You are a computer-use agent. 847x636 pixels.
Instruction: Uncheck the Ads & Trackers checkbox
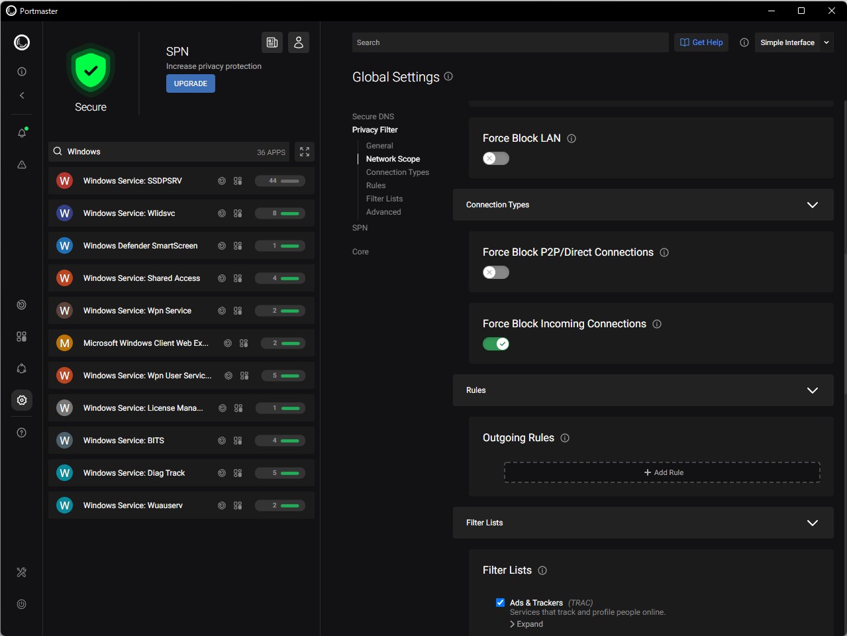click(501, 603)
